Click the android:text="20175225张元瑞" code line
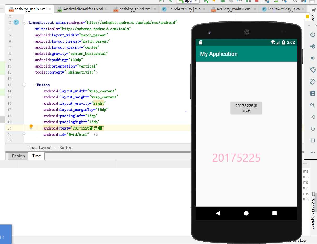Image resolution: width=317 pixels, height=244 pixels. click(74, 128)
